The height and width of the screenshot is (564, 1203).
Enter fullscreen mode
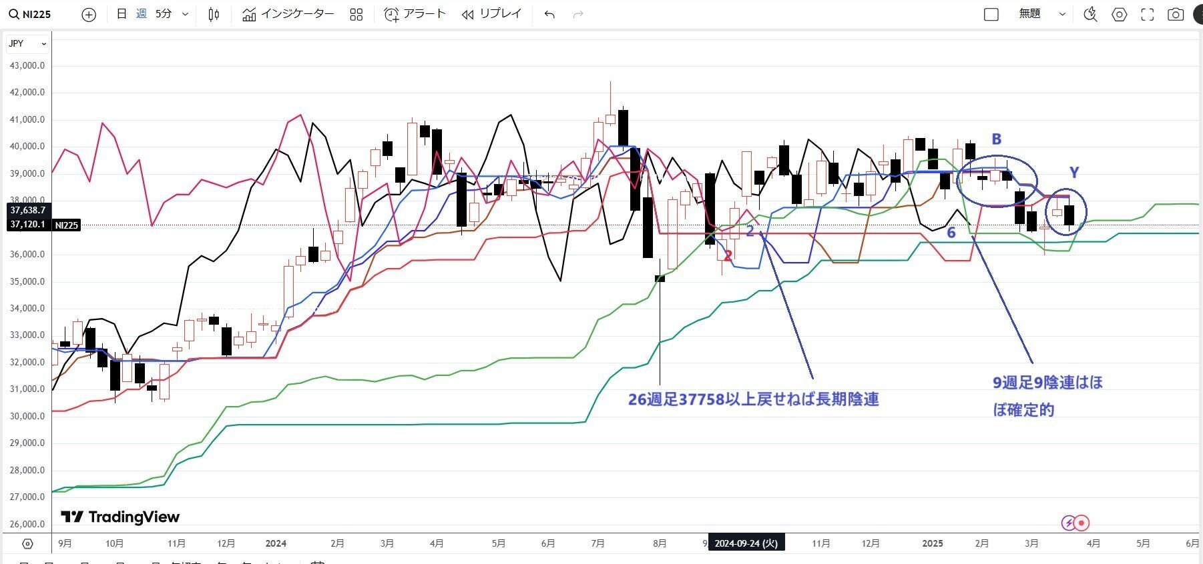[1147, 15]
